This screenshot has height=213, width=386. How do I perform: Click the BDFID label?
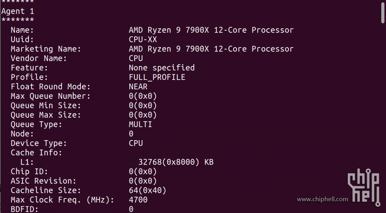click(24, 209)
